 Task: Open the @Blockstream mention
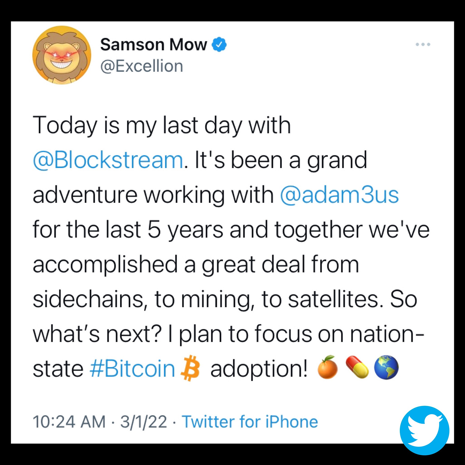[x=108, y=160]
